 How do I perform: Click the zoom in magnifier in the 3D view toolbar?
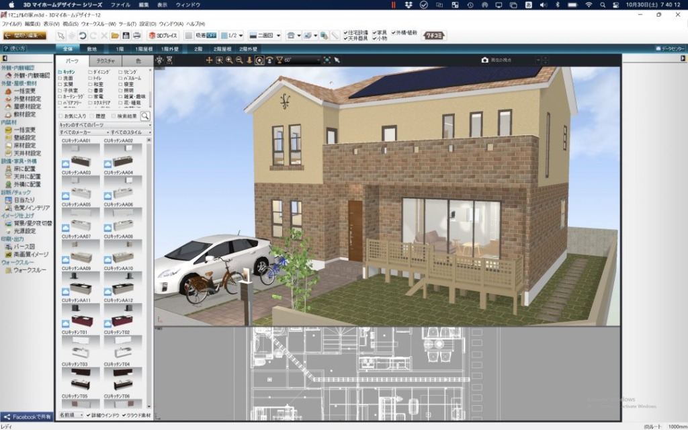pos(230,60)
